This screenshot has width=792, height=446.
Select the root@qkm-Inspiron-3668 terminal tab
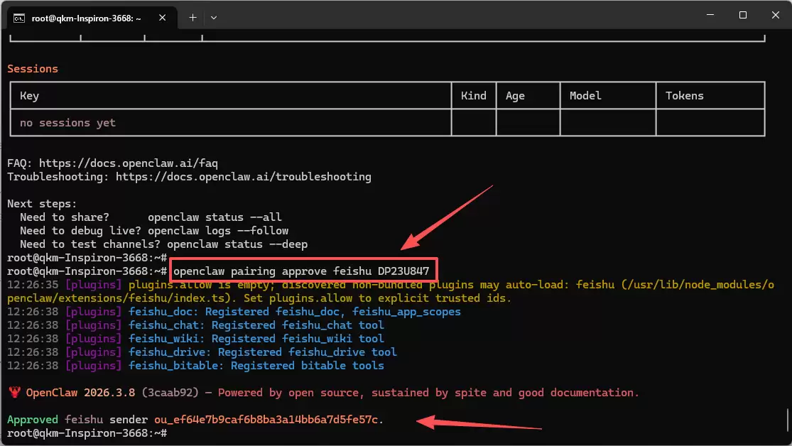tap(92, 18)
